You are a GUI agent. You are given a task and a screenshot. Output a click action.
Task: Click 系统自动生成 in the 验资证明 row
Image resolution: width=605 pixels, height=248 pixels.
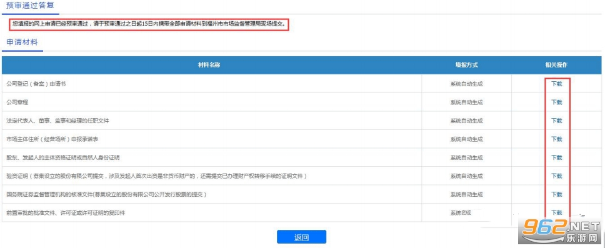click(x=466, y=176)
